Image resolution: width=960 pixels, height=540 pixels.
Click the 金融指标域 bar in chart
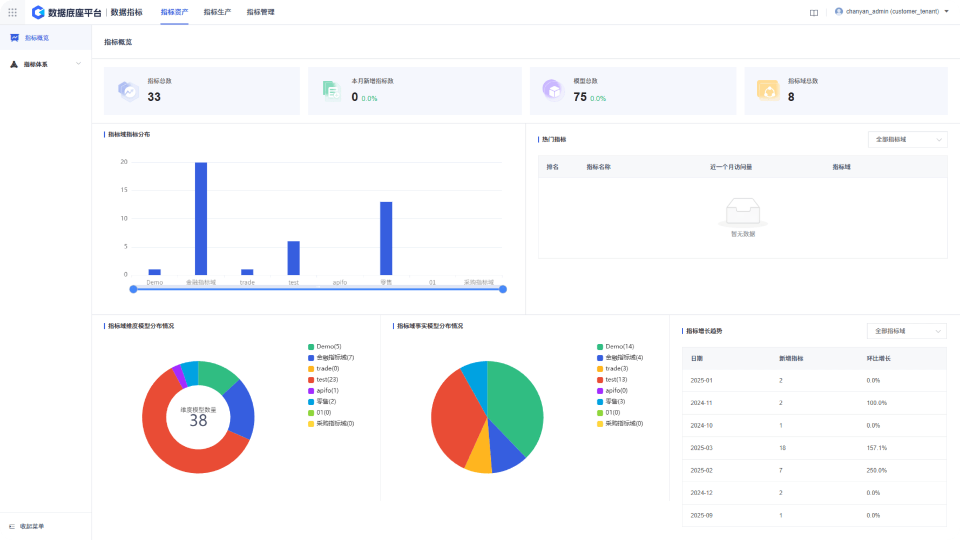pos(201,219)
